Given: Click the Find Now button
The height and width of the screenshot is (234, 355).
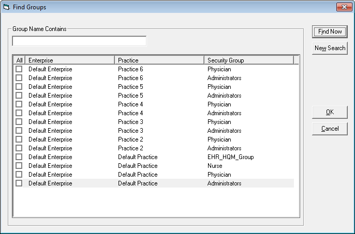Looking at the screenshot, I should tap(330, 32).
